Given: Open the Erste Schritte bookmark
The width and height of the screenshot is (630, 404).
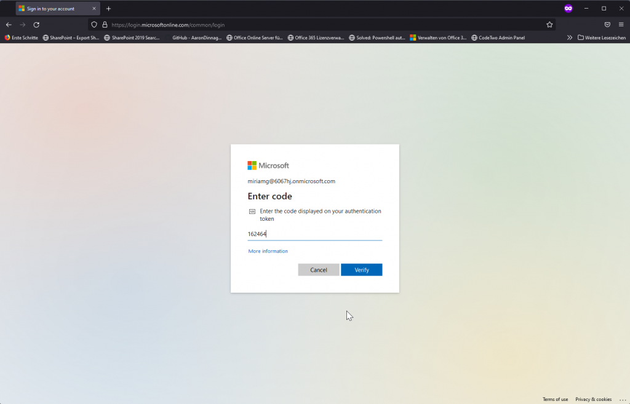Looking at the screenshot, I should (22, 38).
